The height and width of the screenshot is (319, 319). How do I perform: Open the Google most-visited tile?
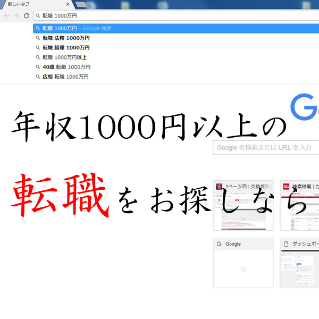point(243,263)
